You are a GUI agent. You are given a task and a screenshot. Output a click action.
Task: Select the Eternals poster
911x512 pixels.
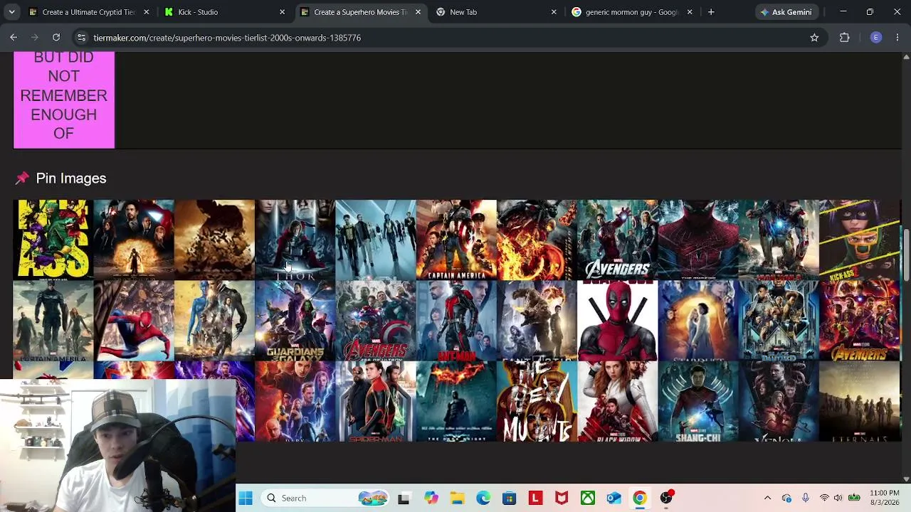(859, 401)
